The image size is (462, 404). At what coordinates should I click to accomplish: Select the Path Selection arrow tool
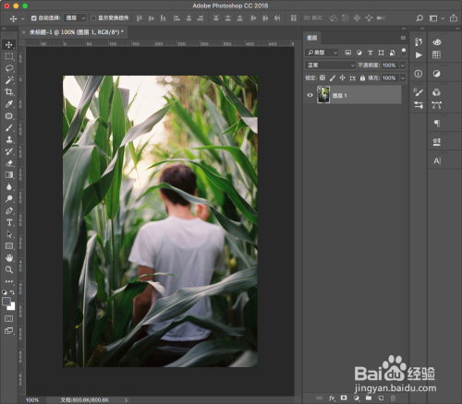pyautogui.click(x=9, y=234)
